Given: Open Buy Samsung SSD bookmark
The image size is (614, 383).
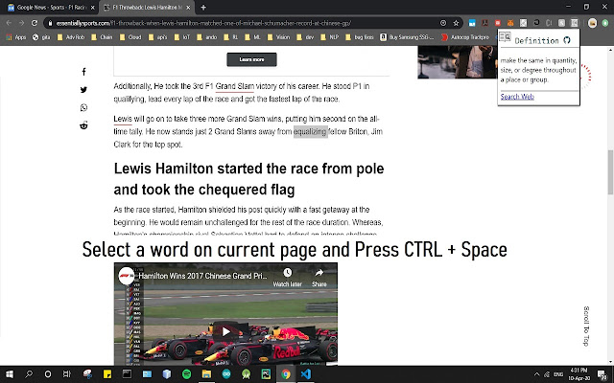Looking at the screenshot, I should coord(407,37).
